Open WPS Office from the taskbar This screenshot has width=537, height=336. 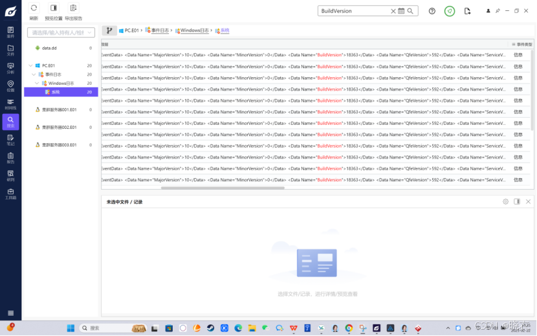tap(293, 328)
